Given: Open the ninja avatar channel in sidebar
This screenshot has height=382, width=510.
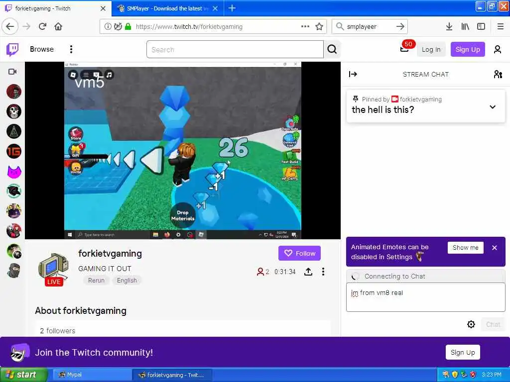Looking at the screenshot, I should (x=14, y=271).
